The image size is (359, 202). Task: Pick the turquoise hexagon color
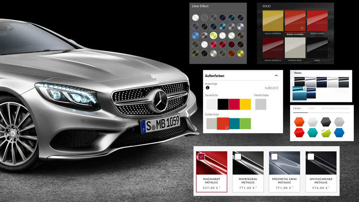313,133
